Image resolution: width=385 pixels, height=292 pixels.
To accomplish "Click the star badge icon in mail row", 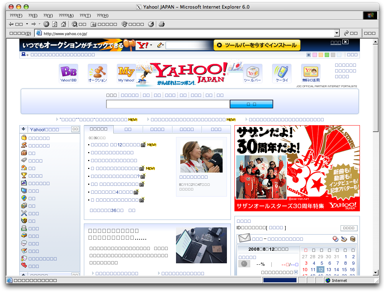I will (336, 239).
